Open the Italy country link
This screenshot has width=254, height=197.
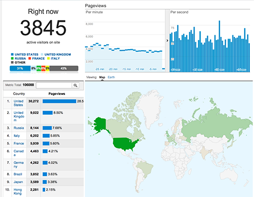point(17,136)
